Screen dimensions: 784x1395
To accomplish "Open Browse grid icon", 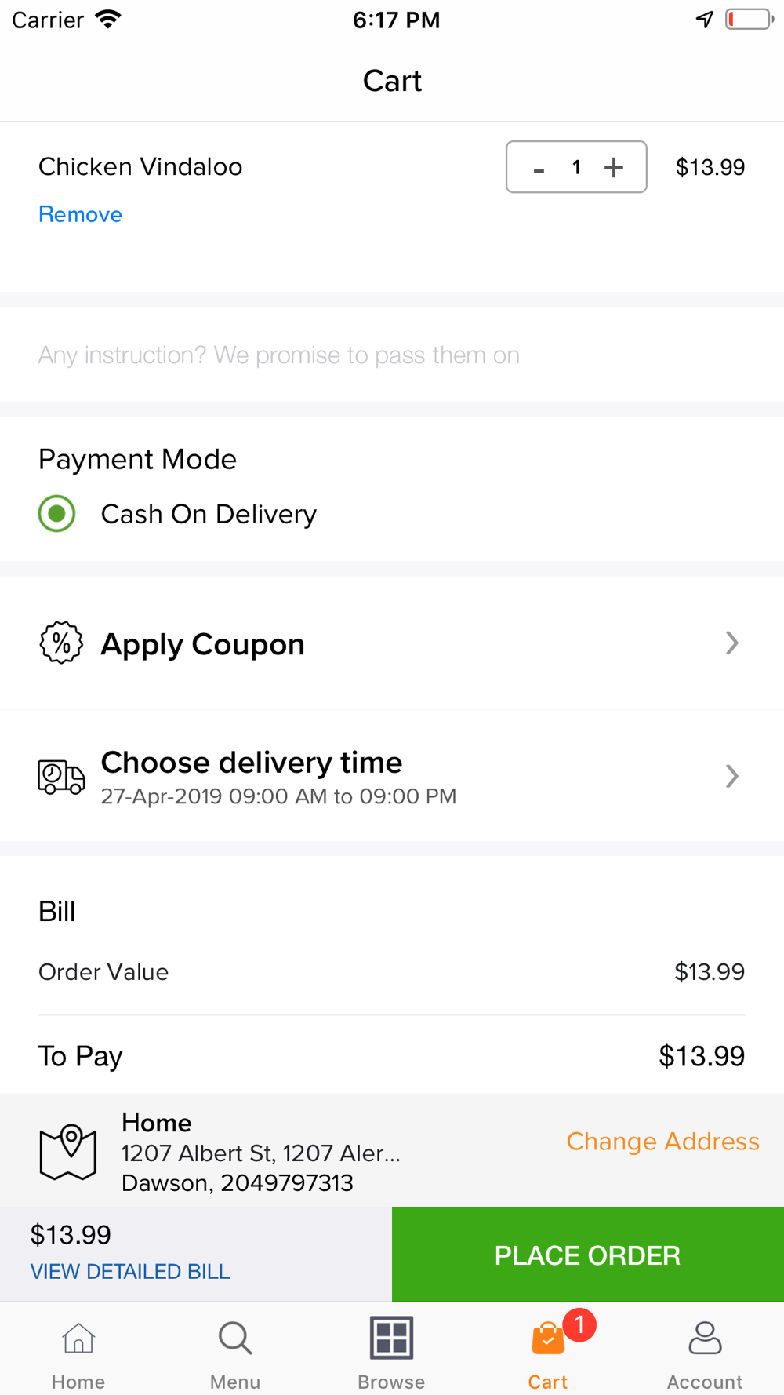I will pyautogui.click(x=391, y=1338).
